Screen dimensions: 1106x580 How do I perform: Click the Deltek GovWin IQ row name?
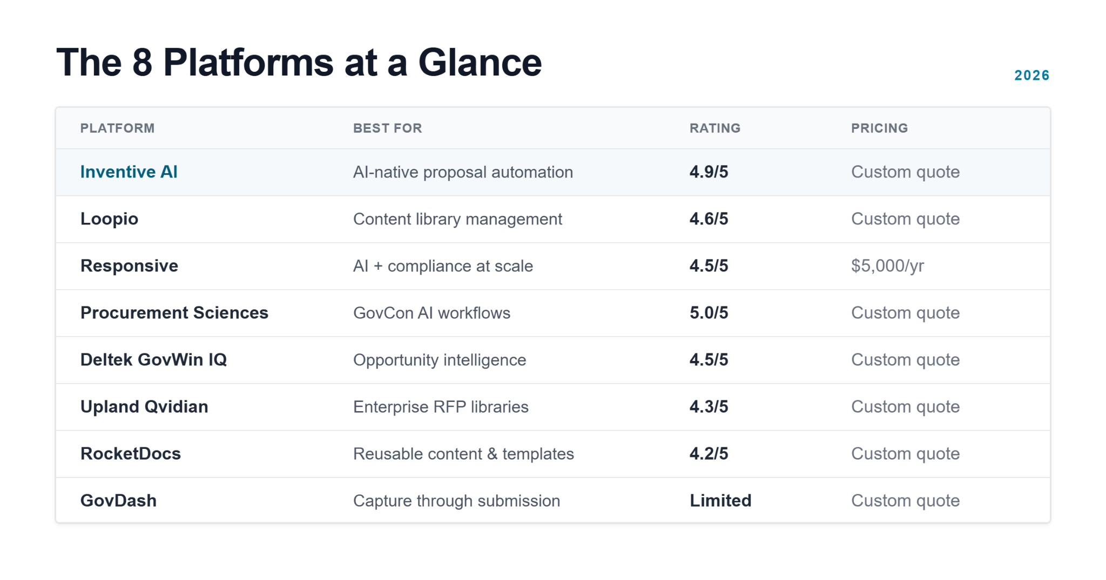pyautogui.click(x=153, y=360)
